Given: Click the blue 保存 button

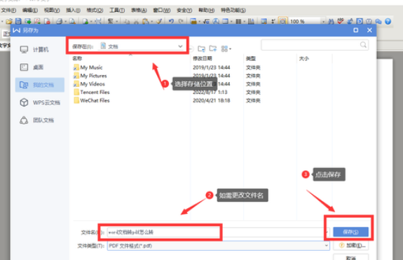Looking at the screenshot, I should point(351,232).
